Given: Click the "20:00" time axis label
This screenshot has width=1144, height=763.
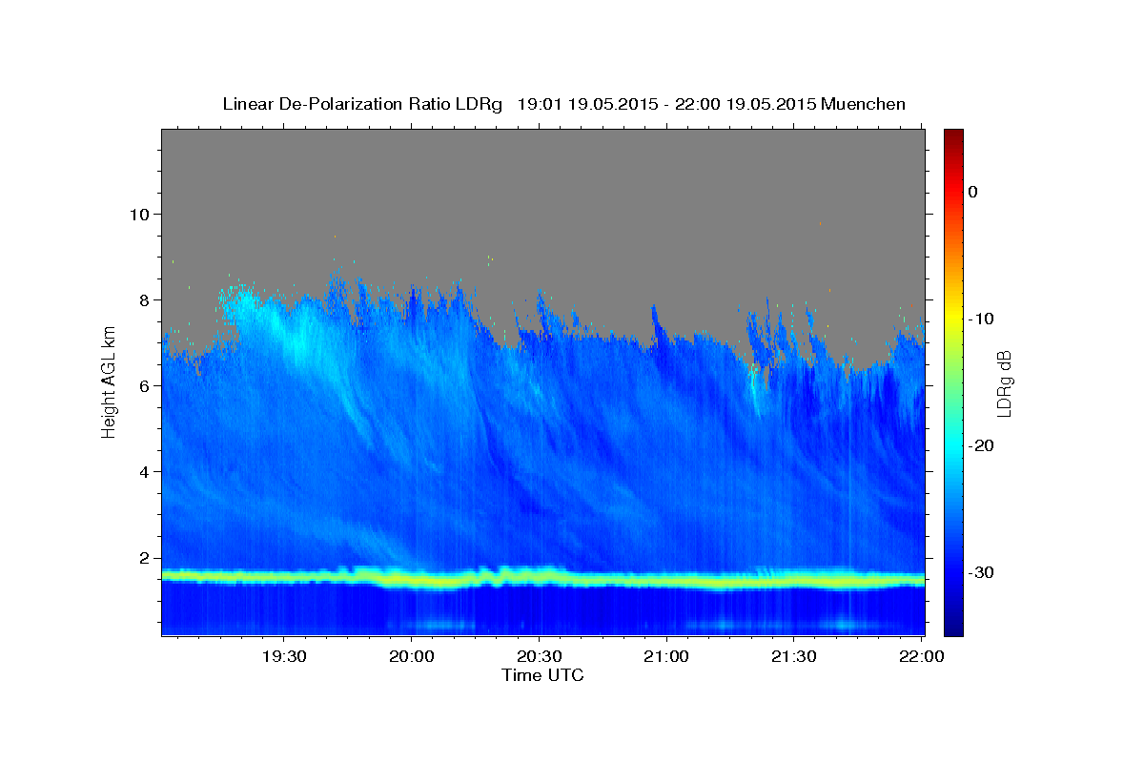Looking at the screenshot, I should point(412,656).
